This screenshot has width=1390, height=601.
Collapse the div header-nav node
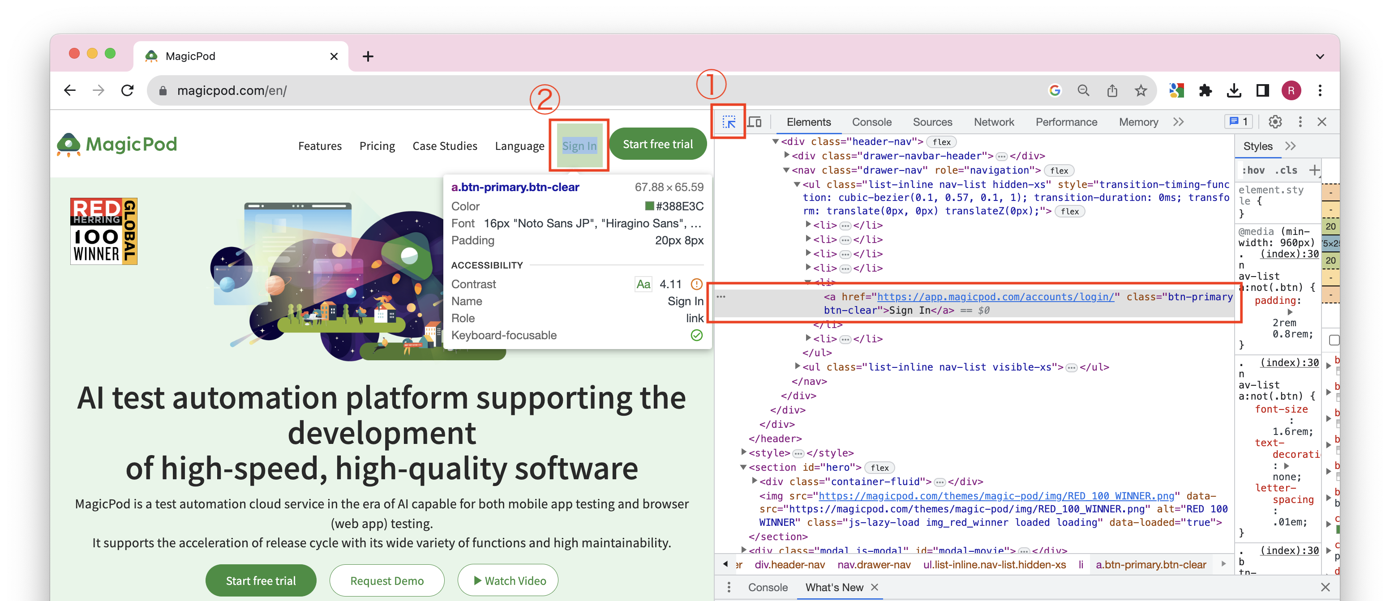coord(776,141)
